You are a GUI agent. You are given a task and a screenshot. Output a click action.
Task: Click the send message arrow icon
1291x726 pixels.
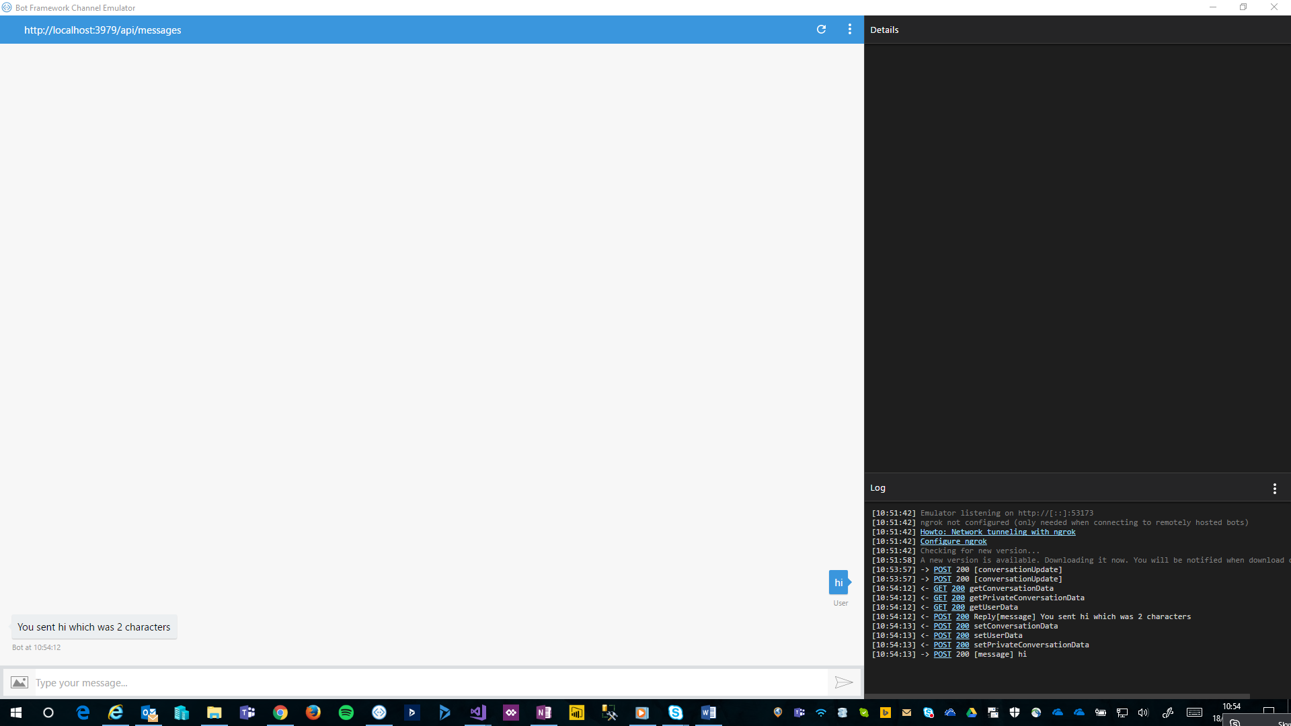[x=843, y=682]
